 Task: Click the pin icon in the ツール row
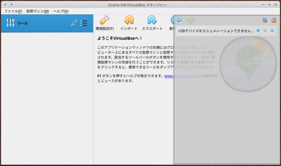(x=74, y=23)
